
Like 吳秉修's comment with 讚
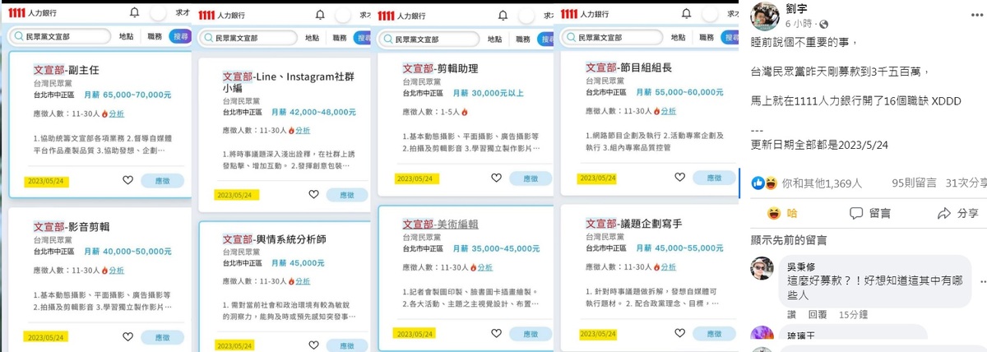pos(792,314)
